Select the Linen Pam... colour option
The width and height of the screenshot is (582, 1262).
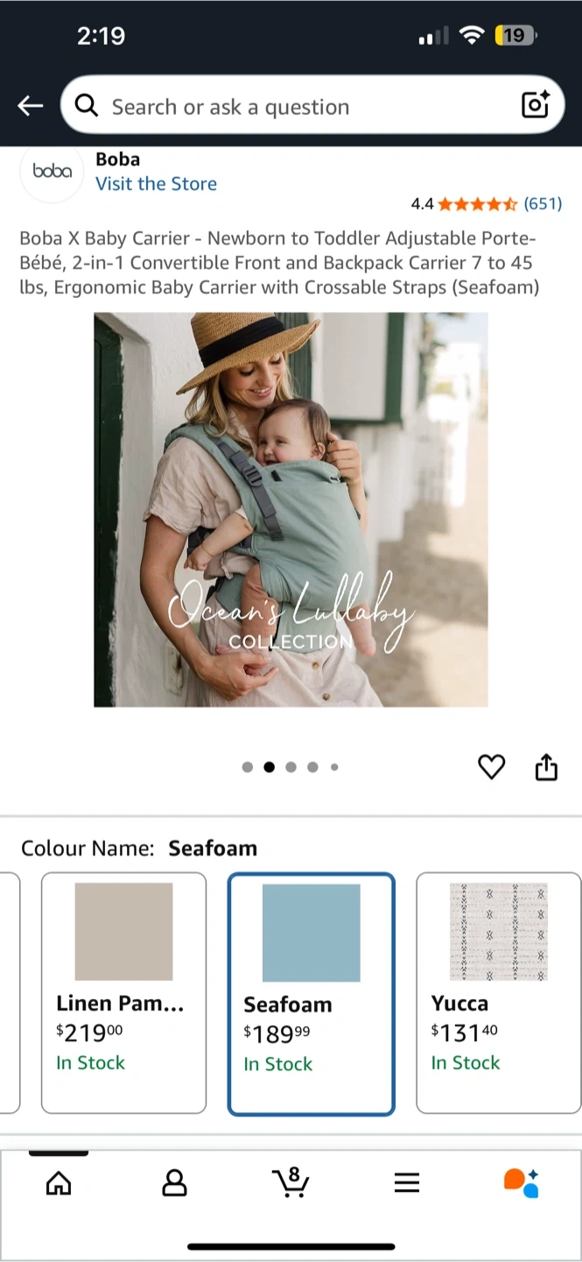coord(123,993)
